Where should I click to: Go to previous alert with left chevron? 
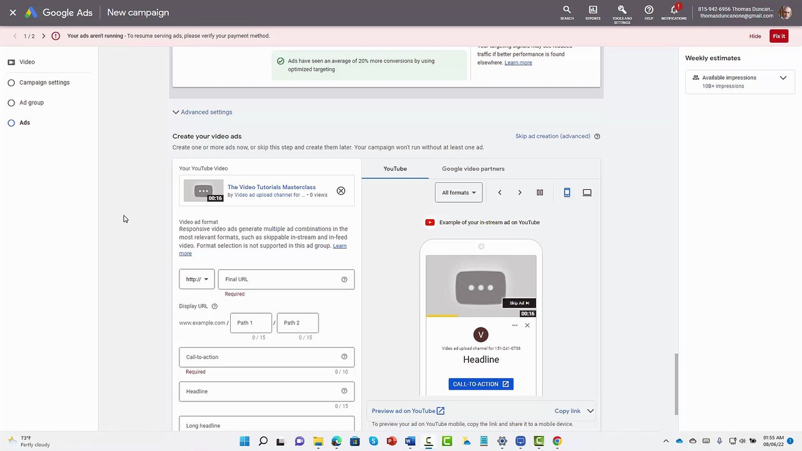pos(15,36)
